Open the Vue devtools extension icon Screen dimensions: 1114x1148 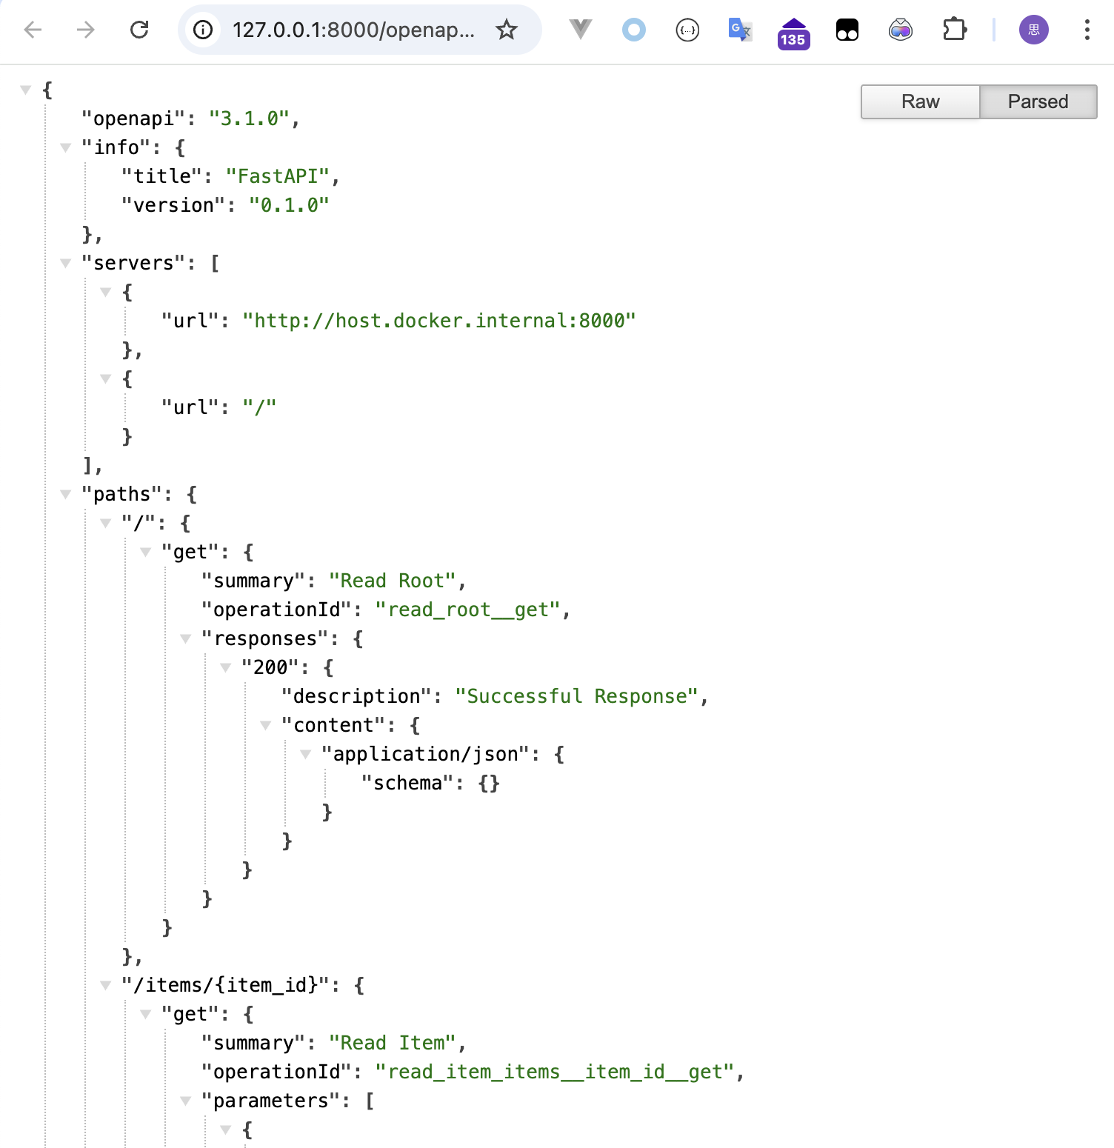(x=581, y=30)
